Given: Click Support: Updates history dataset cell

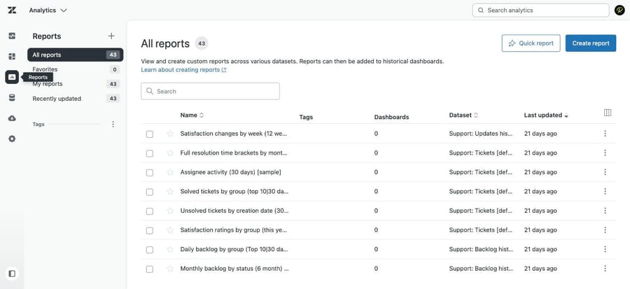Looking at the screenshot, I should click(x=480, y=134).
